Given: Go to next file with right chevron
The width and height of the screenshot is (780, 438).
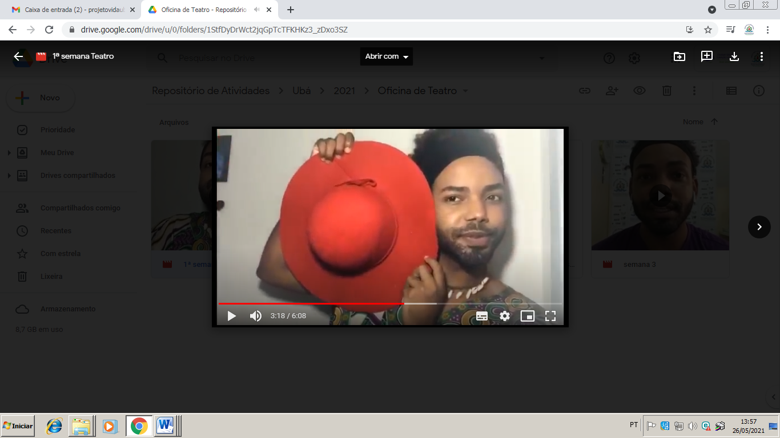Looking at the screenshot, I should pos(759,227).
